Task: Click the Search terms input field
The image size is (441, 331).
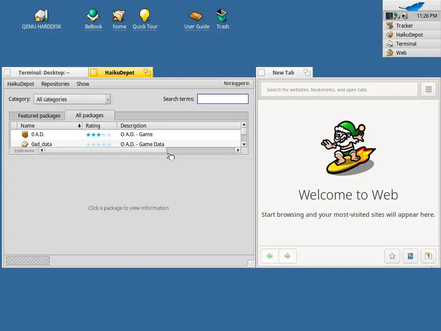Action: pyautogui.click(x=223, y=99)
